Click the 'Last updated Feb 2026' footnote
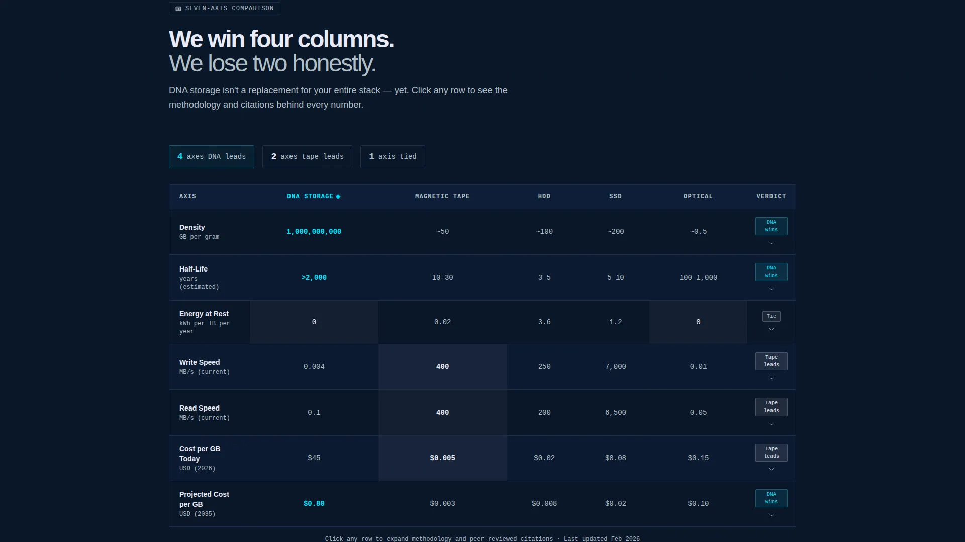965x542 pixels. (x=602, y=538)
